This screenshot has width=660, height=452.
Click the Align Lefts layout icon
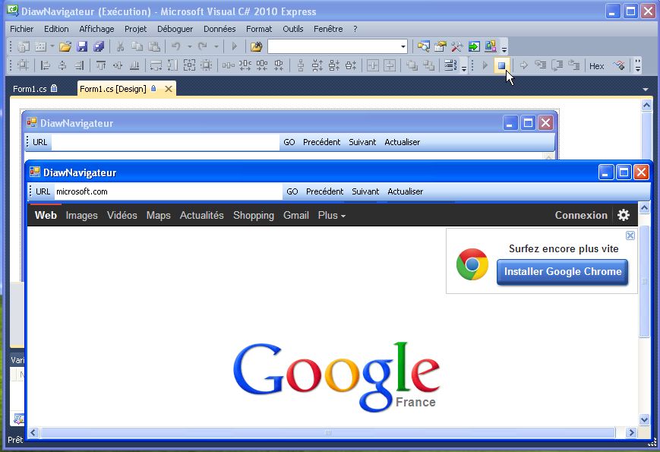coord(46,65)
